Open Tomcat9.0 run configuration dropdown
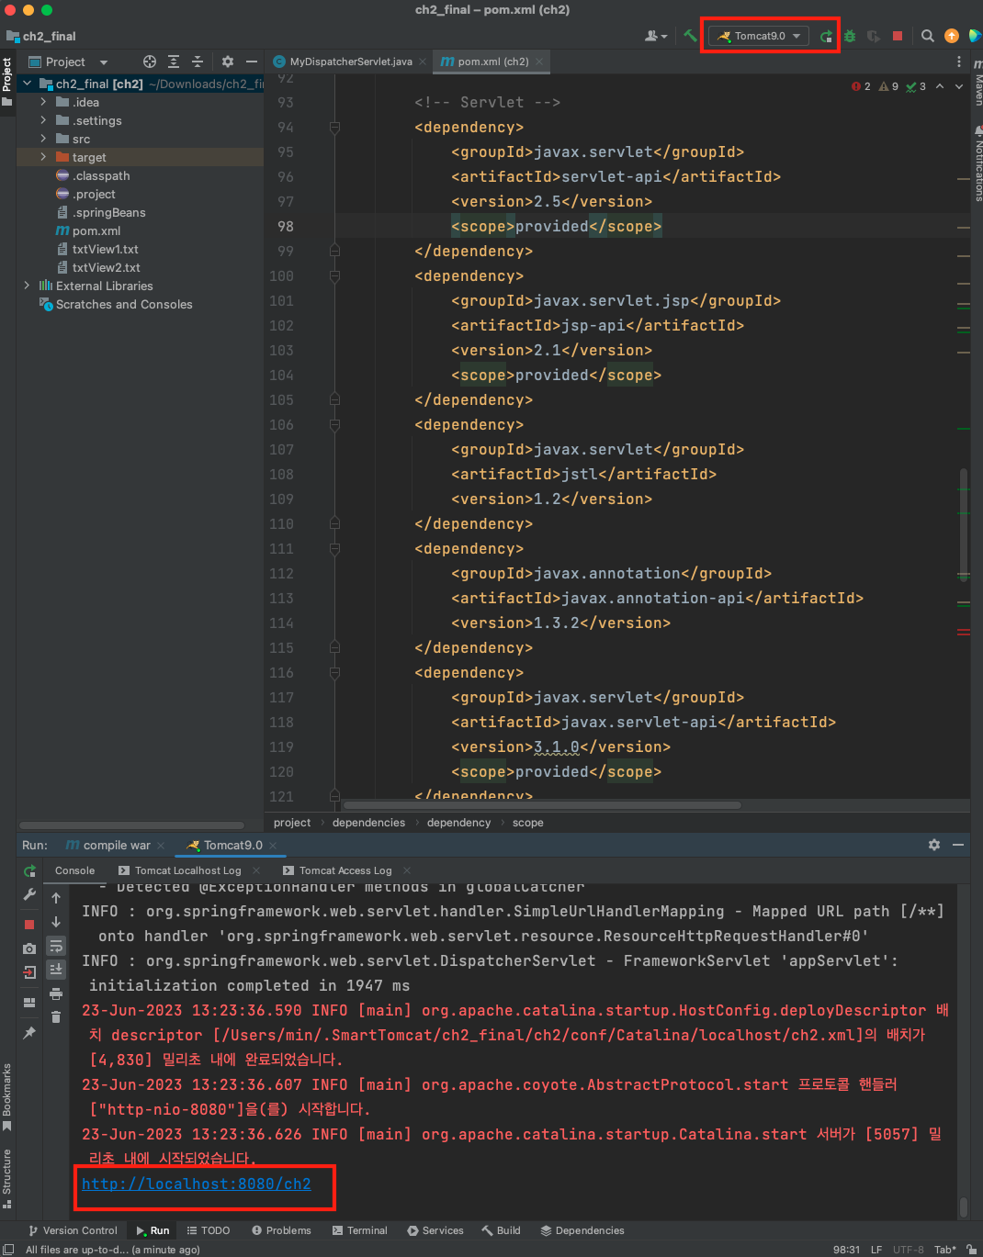Viewport: 983px width, 1257px height. 761,36
